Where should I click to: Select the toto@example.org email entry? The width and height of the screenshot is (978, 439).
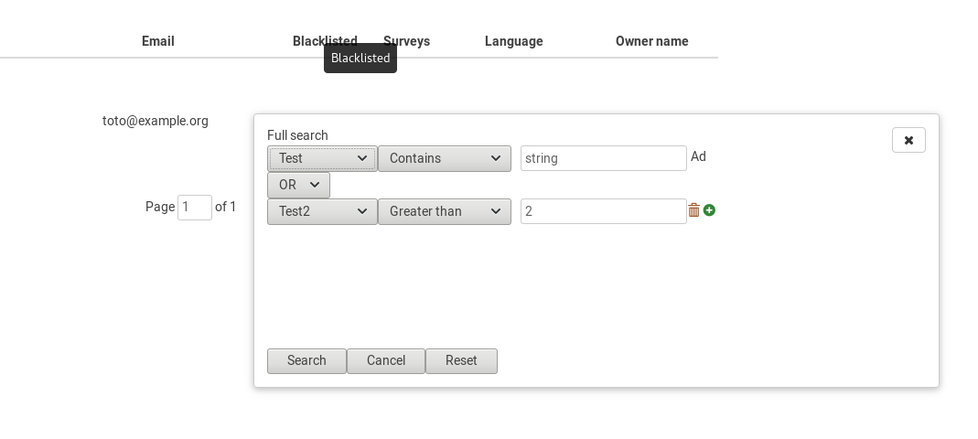pos(156,121)
